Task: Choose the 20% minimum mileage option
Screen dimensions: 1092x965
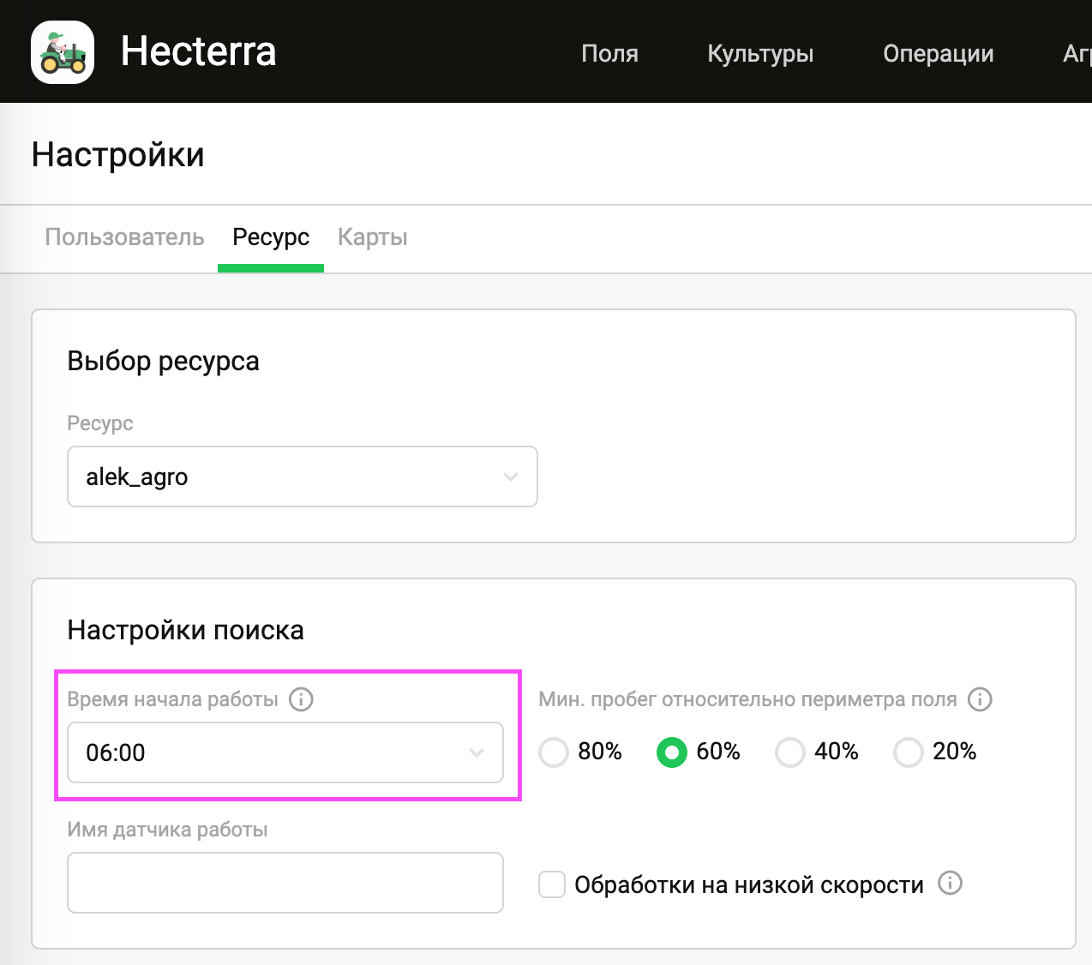Action: (x=908, y=752)
